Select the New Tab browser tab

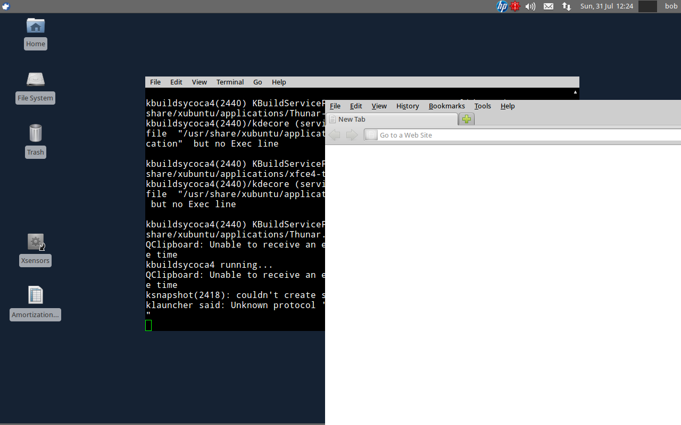point(392,119)
